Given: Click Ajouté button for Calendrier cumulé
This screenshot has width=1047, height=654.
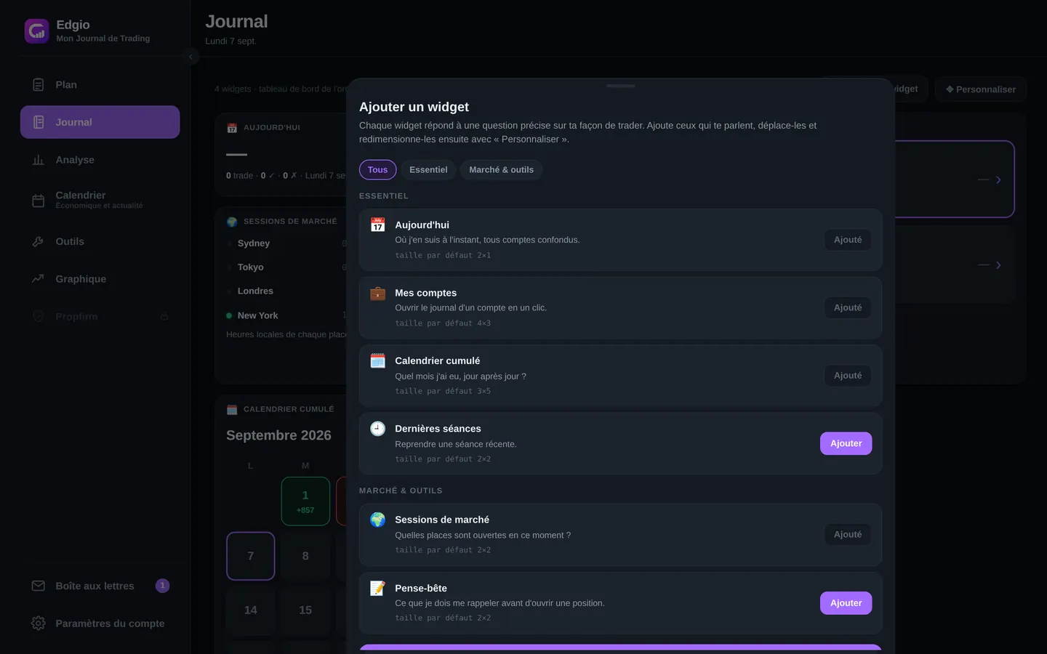Looking at the screenshot, I should (848, 376).
